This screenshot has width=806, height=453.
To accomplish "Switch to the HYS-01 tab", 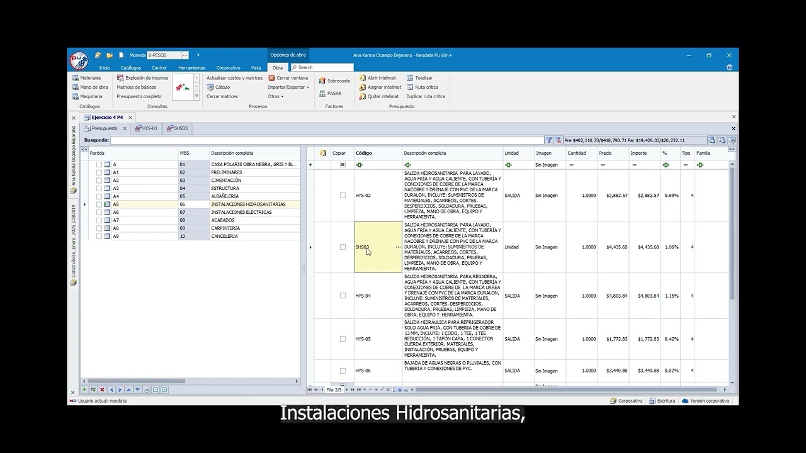I will 146,128.
